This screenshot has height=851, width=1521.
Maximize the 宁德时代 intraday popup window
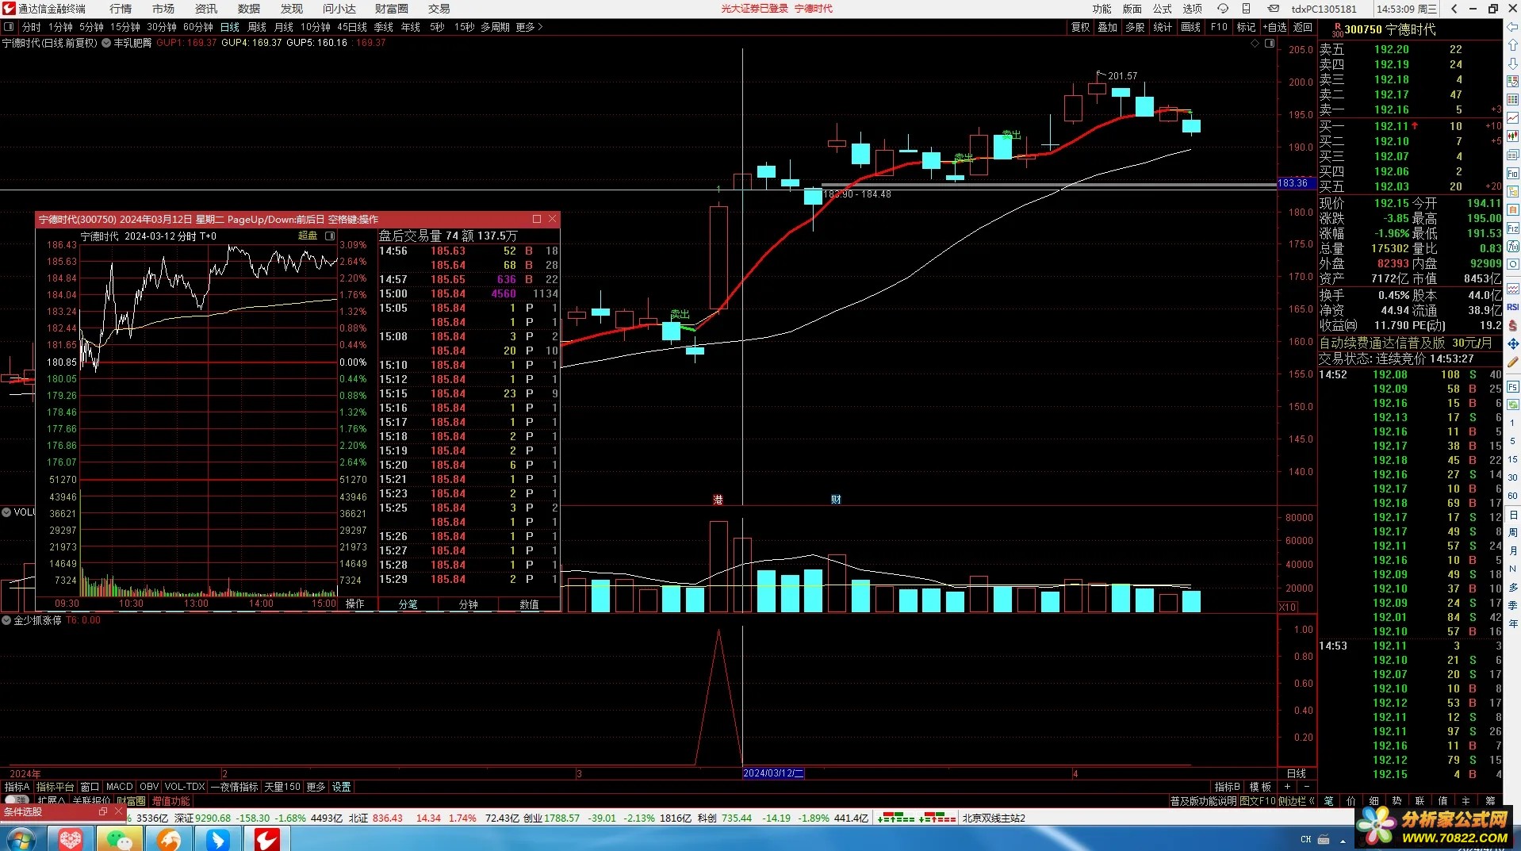[537, 219]
